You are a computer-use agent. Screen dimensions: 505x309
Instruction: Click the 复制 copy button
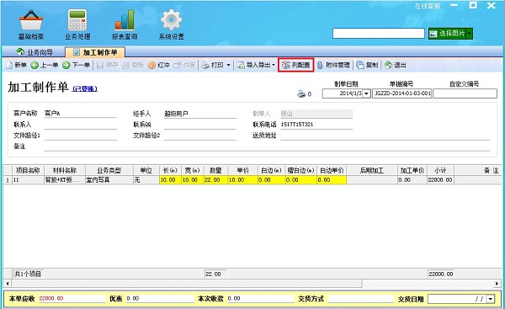(x=367, y=65)
